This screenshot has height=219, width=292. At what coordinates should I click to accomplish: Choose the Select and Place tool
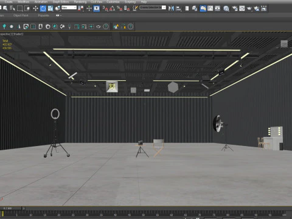(58, 9)
